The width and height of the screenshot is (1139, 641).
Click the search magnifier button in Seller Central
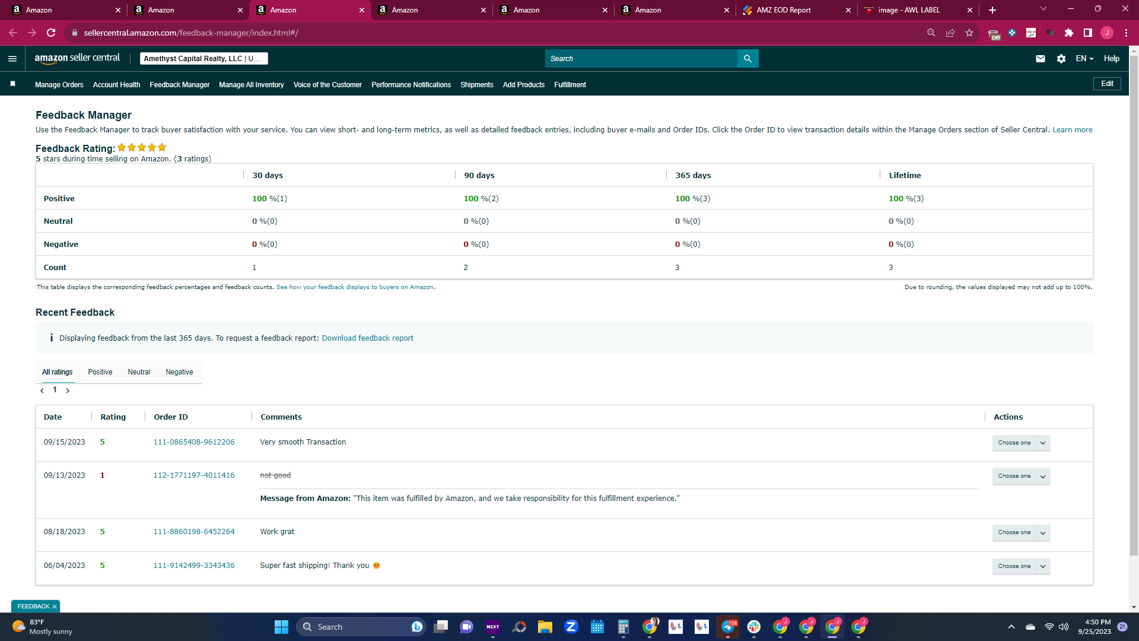pyautogui.click(x=747, y=59)
